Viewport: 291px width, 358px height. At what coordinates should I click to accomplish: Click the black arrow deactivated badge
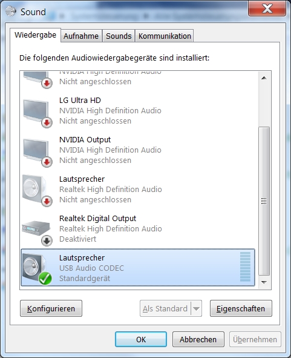pyautogui.click(x=47, y=240)
